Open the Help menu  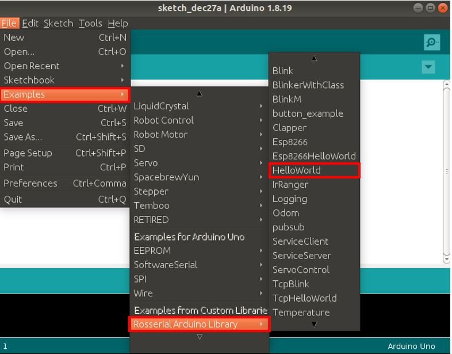click(x=118, y=23)
